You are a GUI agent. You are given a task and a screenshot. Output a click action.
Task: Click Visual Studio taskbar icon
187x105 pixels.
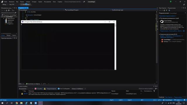26,103
